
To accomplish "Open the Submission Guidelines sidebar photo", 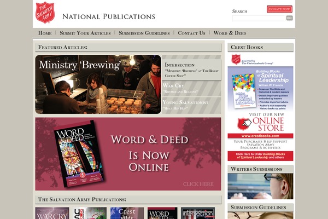I will (260, 215).
